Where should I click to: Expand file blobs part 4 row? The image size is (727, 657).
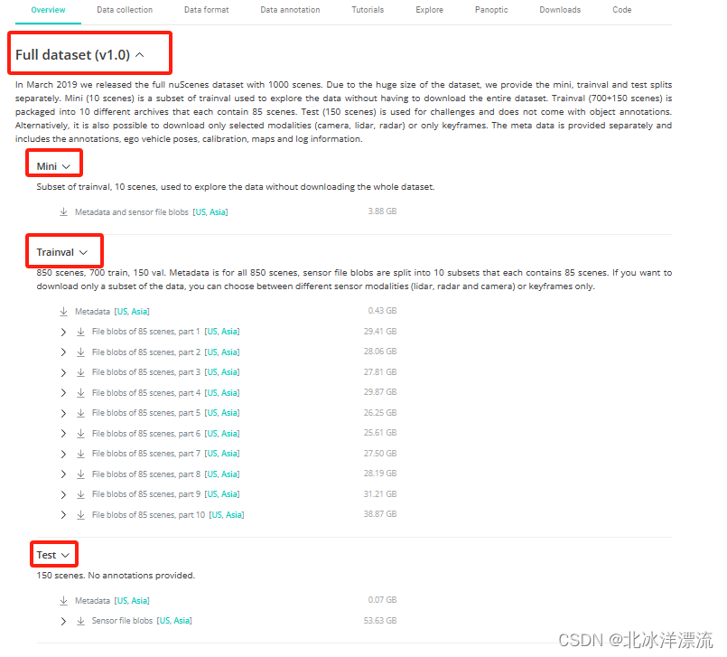[x=63, y=393]
